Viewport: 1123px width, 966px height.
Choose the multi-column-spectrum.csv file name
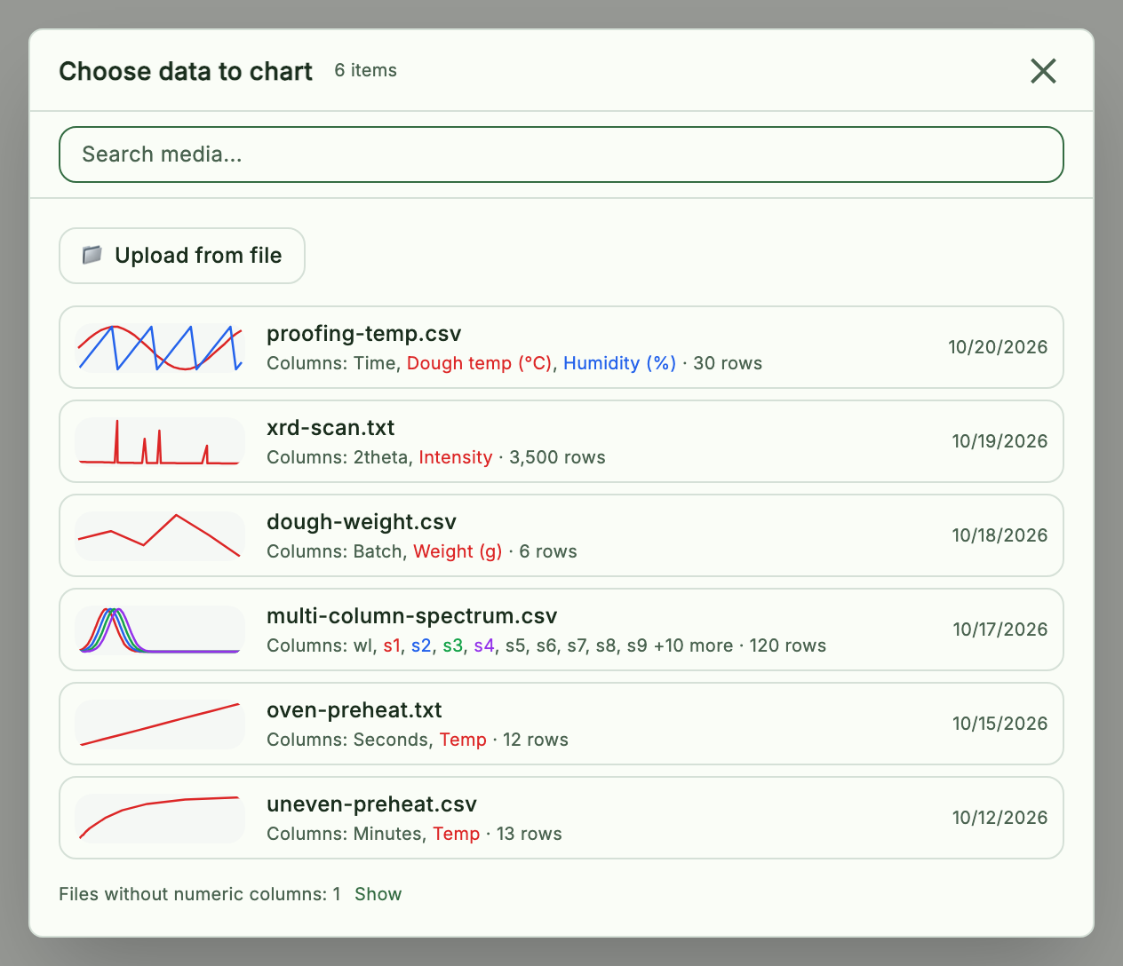(x=412, y=616)
